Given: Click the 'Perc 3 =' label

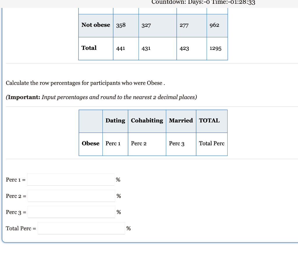Looking at the screenshot, I should (x=16, y=212).
